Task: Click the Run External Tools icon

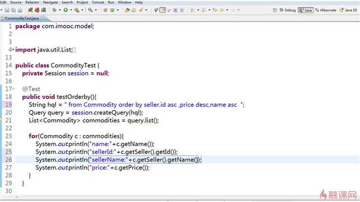Action: 76,10
